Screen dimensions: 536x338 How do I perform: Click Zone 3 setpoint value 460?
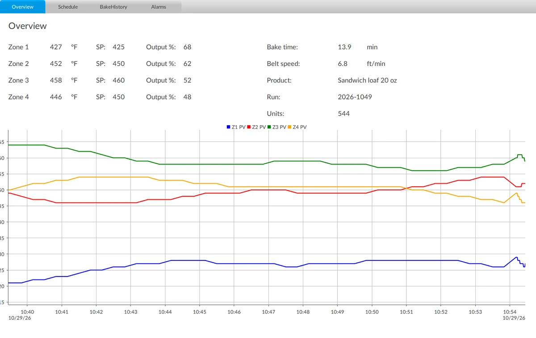tap(118, 80)
